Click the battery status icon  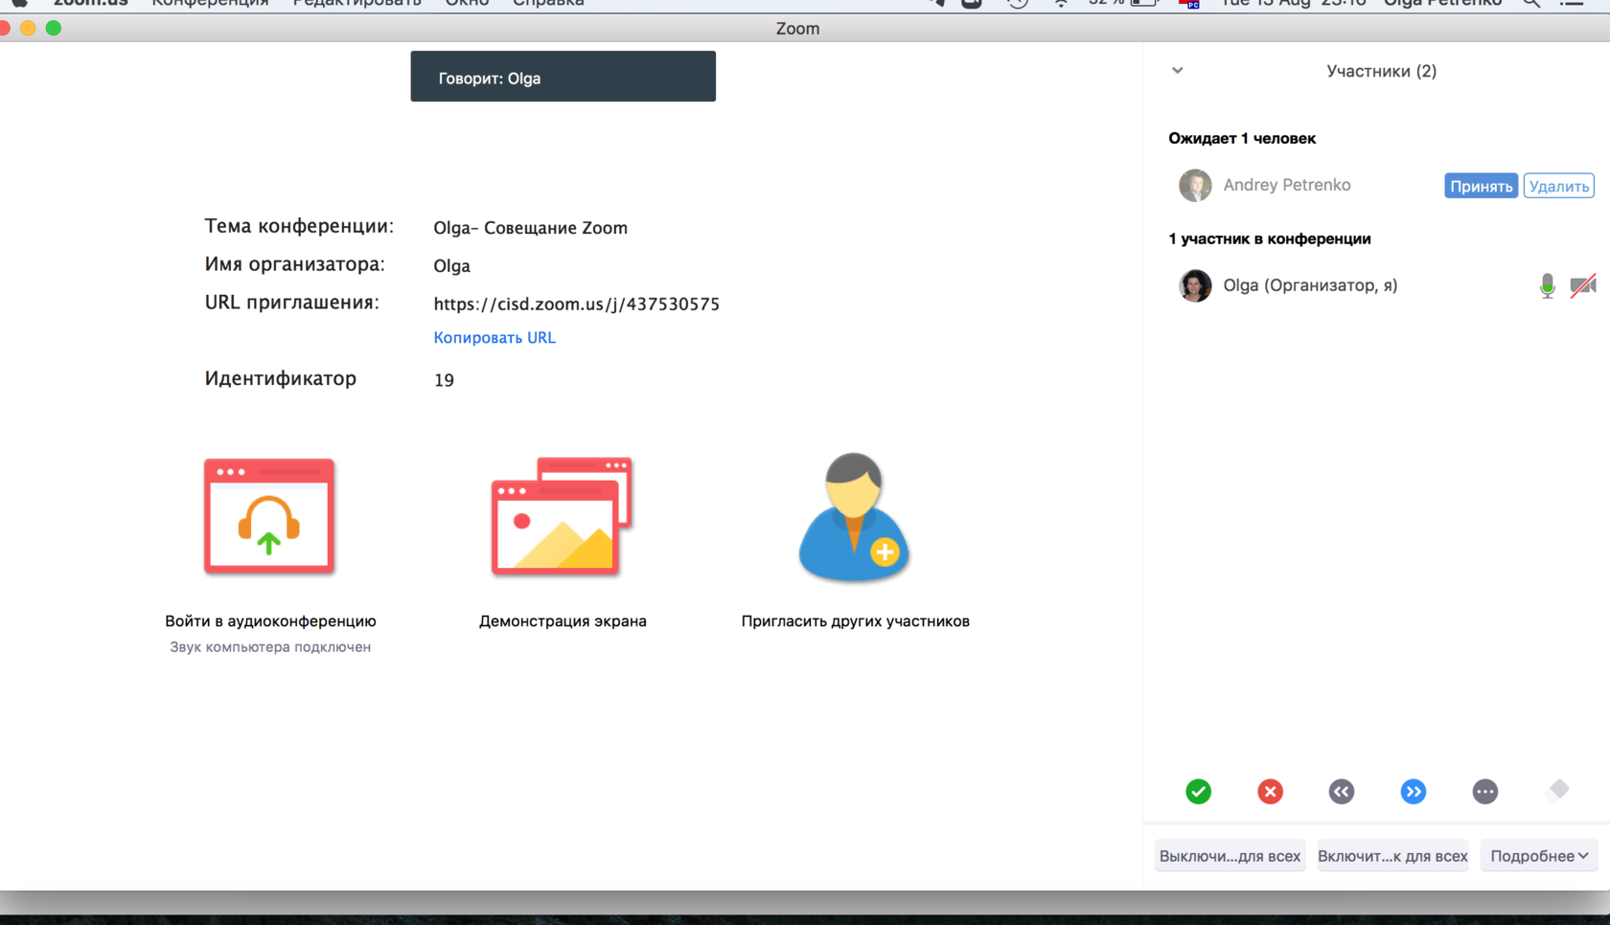(1143, 3)
